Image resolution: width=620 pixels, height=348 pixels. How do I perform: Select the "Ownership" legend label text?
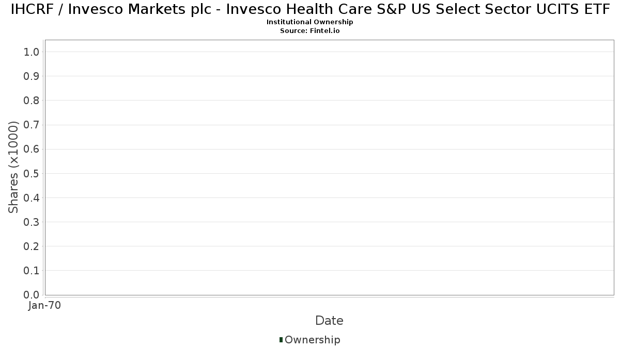tap(312, 340)
